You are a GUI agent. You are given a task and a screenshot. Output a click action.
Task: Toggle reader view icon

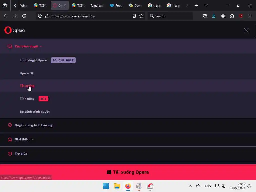click(134, 16)
